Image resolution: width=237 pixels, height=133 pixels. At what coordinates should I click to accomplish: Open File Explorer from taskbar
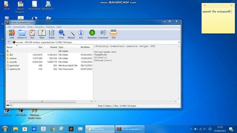[x=16, y=129]
